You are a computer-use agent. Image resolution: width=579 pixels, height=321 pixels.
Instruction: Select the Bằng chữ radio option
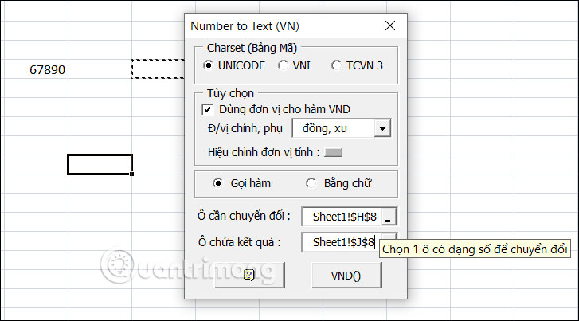(x=311, y=183)
